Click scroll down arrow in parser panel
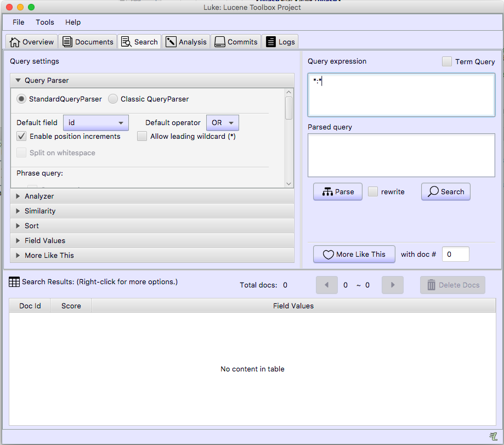 click(x=288, y=184)
